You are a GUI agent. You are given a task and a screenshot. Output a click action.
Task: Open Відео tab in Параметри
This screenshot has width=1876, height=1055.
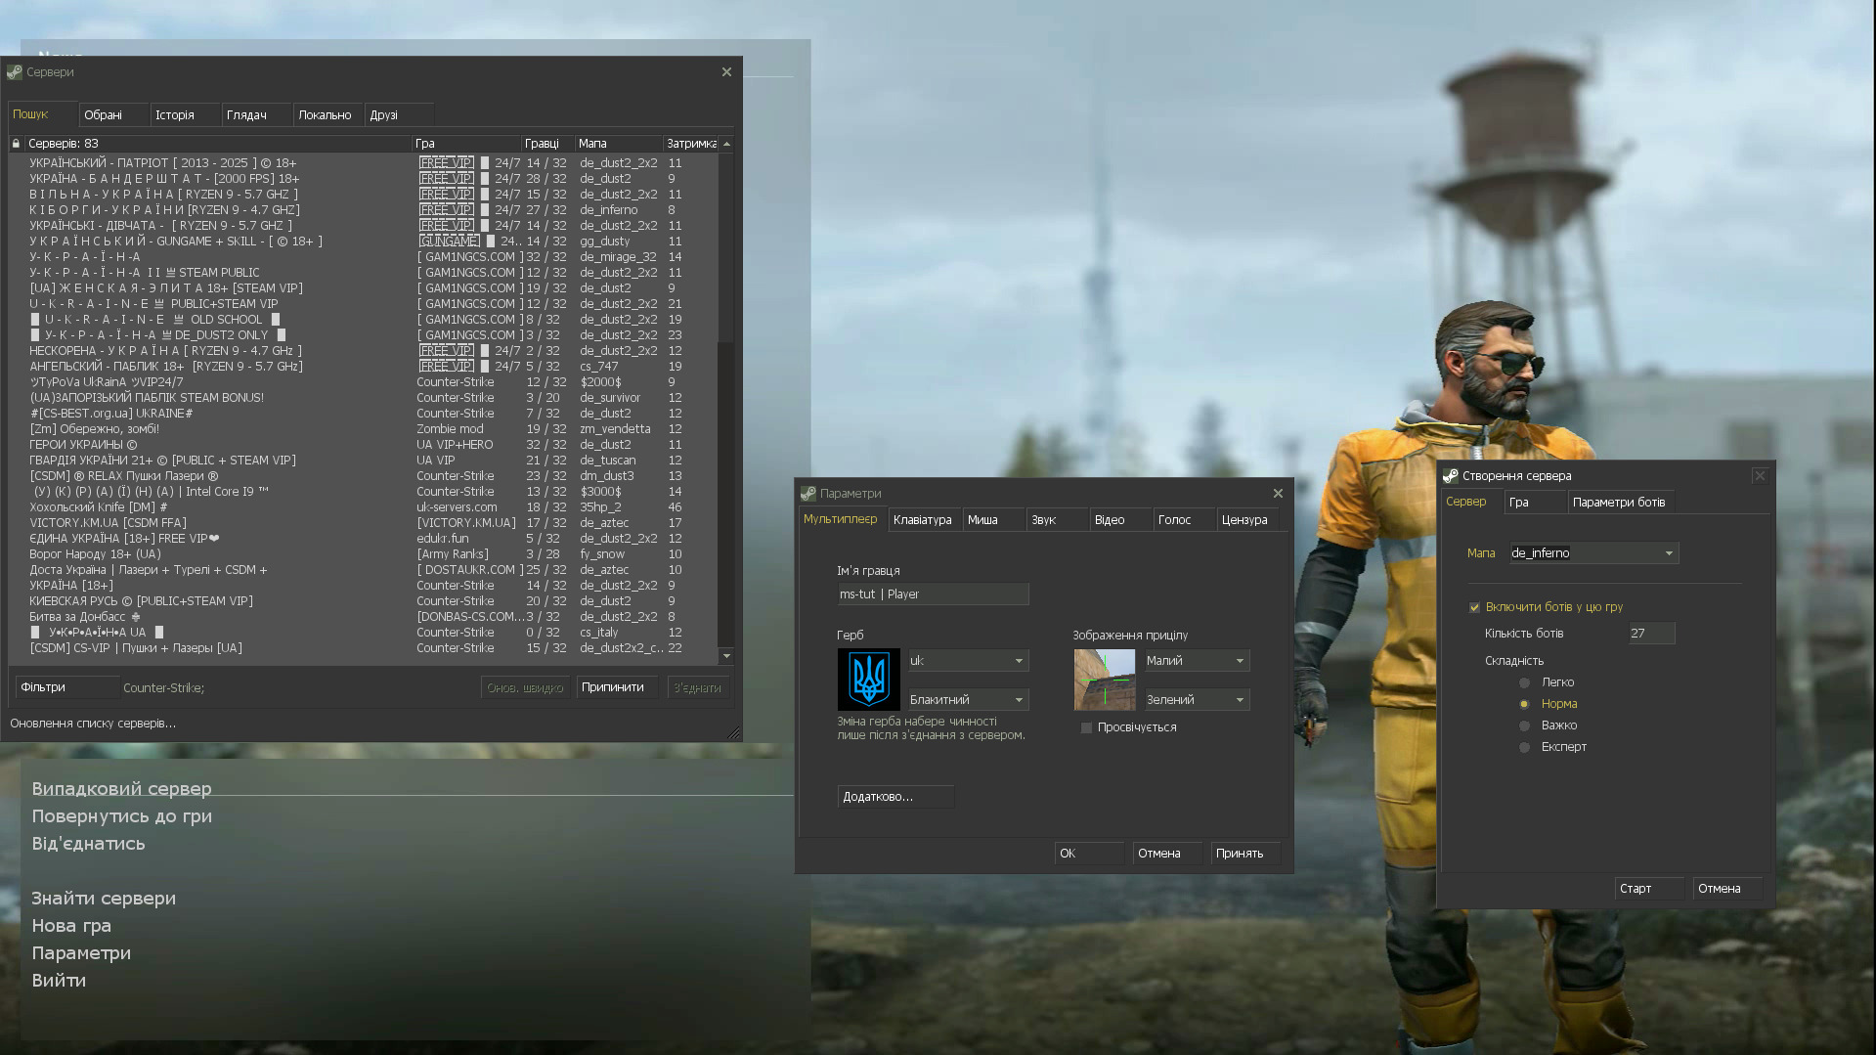(1120, 520)
